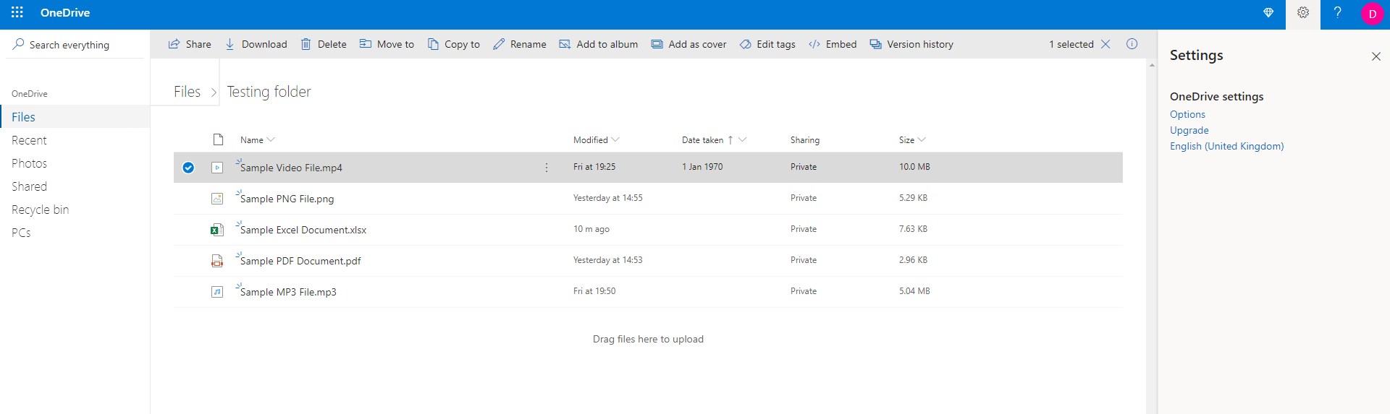
Task: Open Sample PDF Document.pdf
Action: pos(300,261)
